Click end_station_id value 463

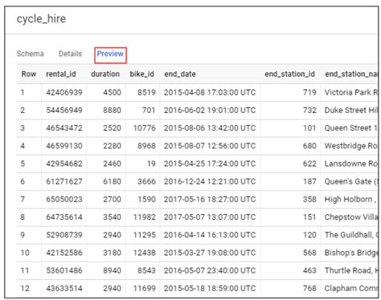point(309,270)
